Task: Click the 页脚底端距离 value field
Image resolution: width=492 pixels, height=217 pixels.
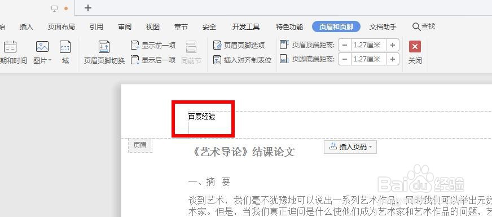Action: (x=368, y=59)
